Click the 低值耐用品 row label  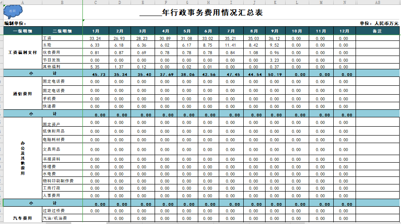point(62,131)
